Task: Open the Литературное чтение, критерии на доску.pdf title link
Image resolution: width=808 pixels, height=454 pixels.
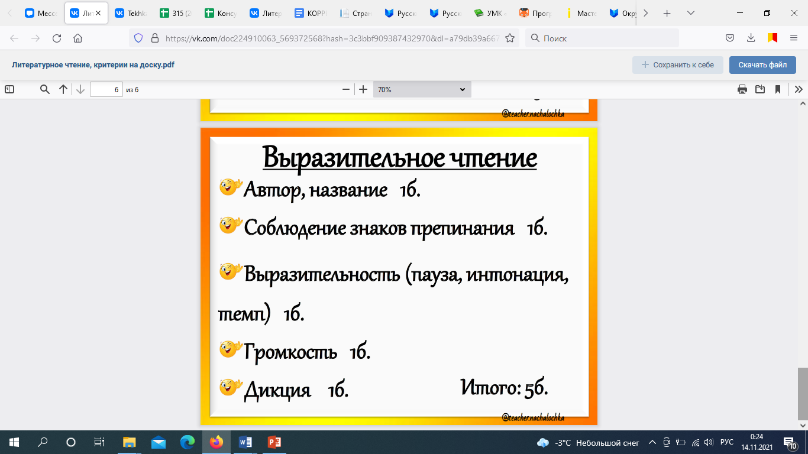Action: (93, 65)
